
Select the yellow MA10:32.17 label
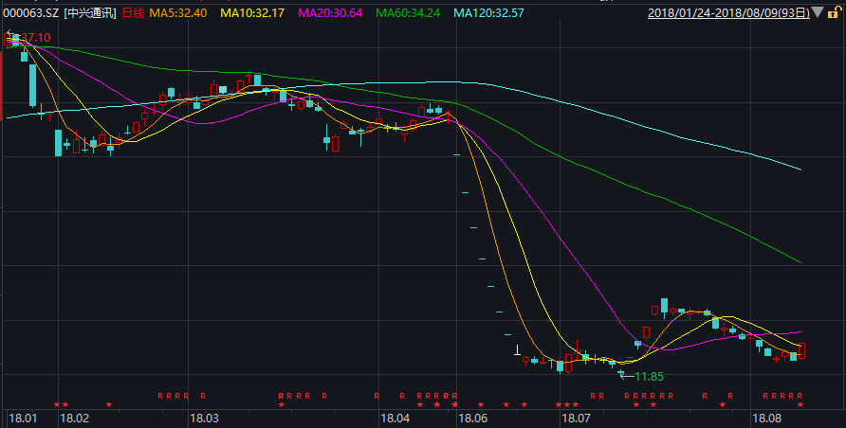click(255, 13)
